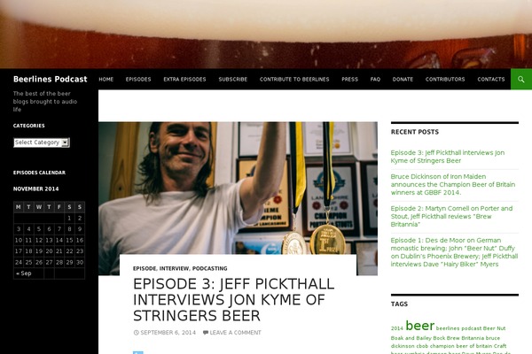Select the Podcasting category label above title
This screenshot has width=532, height=354.
pyautogui.click(x=209, y=269)
